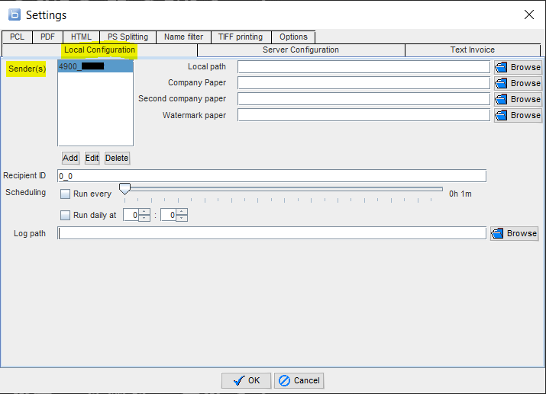This screenshot has height=394, width=546.
Task: Add a new sender with Add button
Action: pyautogui.click(x=70, y=158)
